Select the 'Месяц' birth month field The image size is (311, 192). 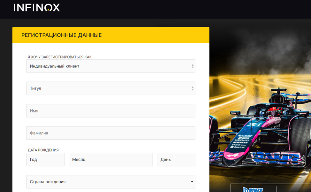[111, 159]
